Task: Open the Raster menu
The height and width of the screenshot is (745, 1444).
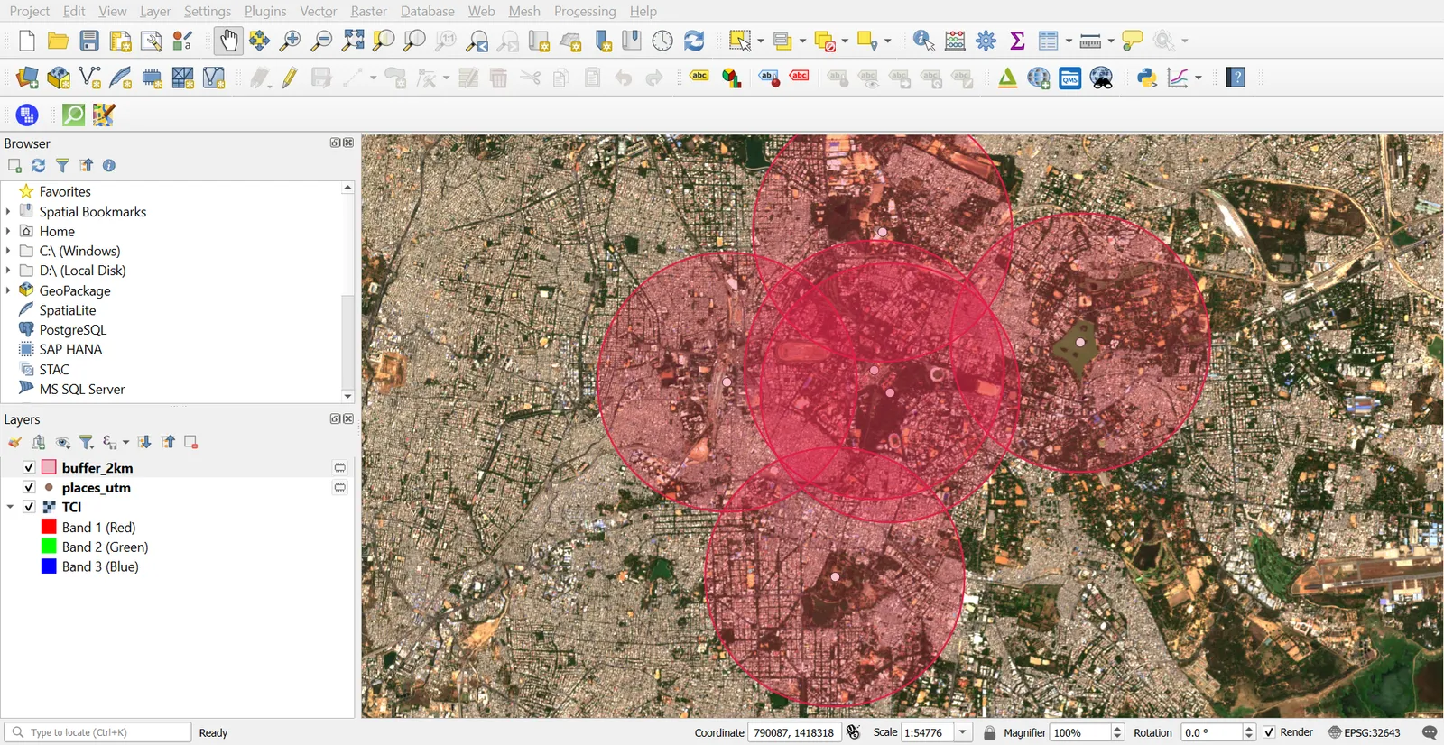Action: (x=368, y=11)
